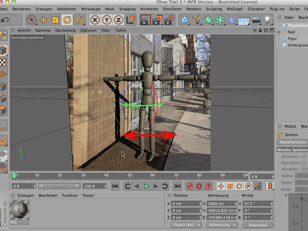The width and height of the screenshot is (308, 231).
Task: Enable the Oberfläche checkbox
Action: point(304,162)
